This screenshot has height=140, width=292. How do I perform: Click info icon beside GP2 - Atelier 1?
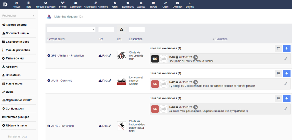click(x=49, y=56)
